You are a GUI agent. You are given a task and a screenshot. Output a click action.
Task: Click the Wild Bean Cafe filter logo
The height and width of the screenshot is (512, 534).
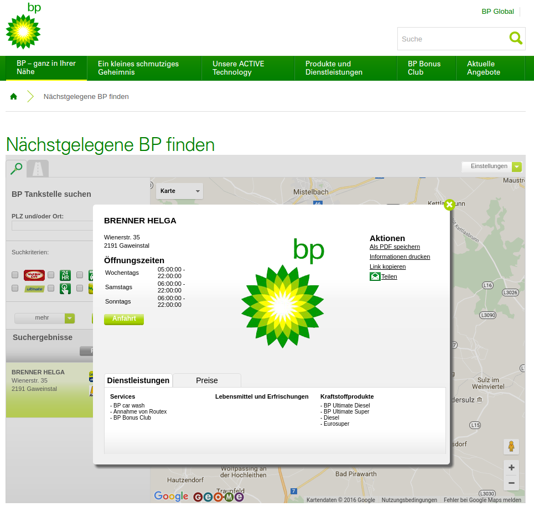34,275
